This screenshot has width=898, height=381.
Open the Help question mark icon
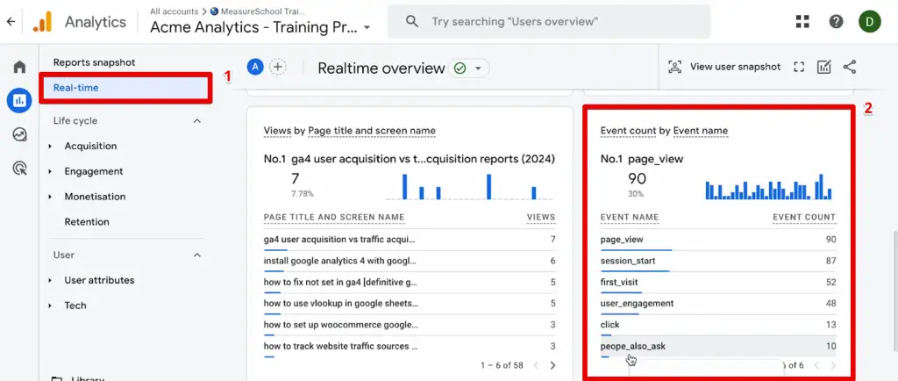click(836, 22)
